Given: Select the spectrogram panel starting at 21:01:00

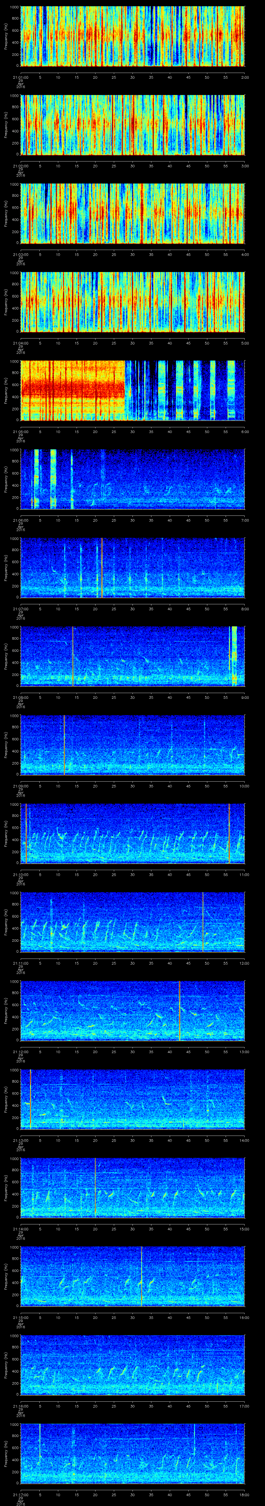Looking at the screenshot, I should [133, 36].
